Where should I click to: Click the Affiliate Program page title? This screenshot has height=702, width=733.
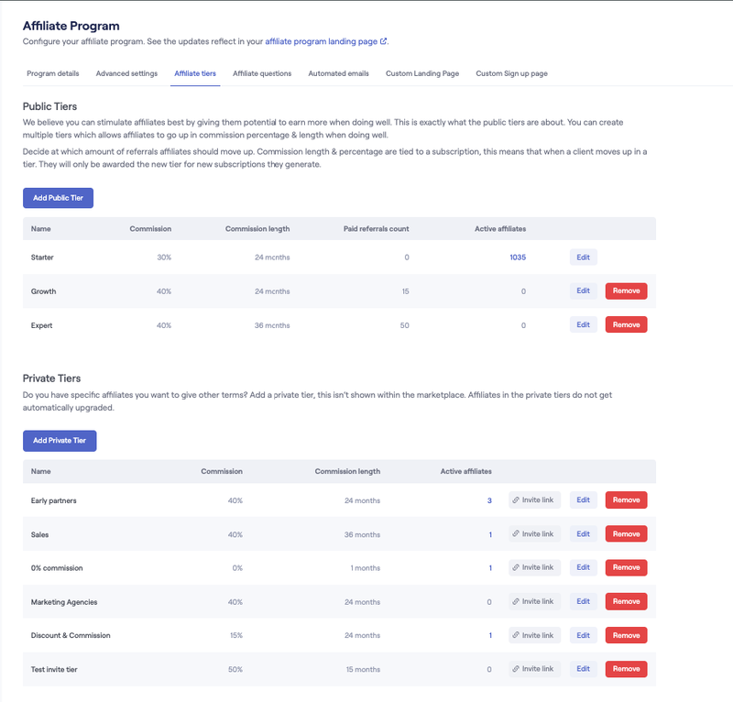[x=71, y=26]
